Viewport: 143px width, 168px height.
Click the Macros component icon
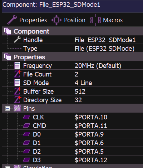(95, 20)
